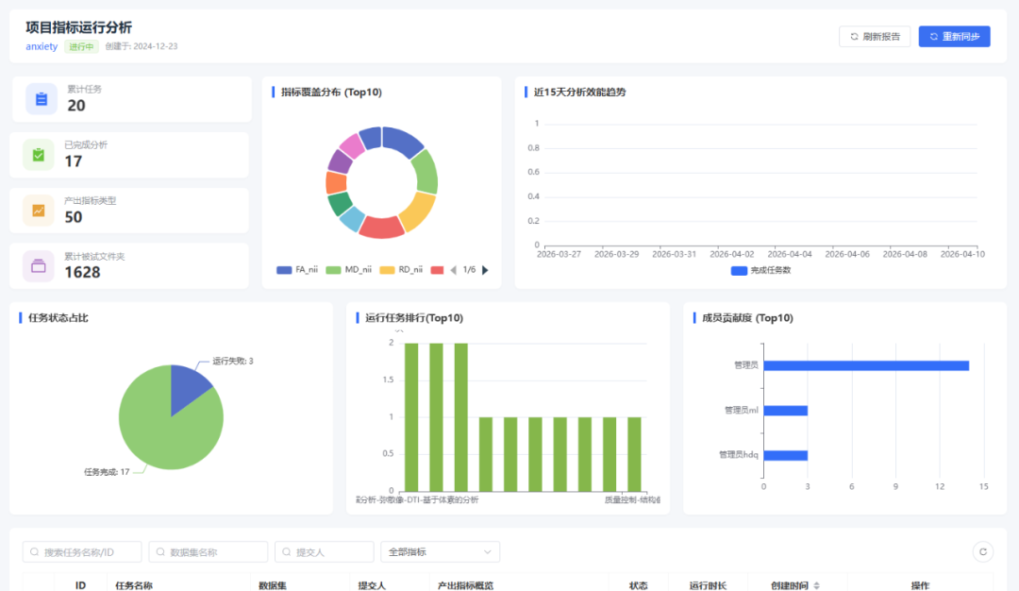The height and width of the screenshot is (591, 1019).
Task: Click the 累计任务 value 20
Action: pos(76,106)
